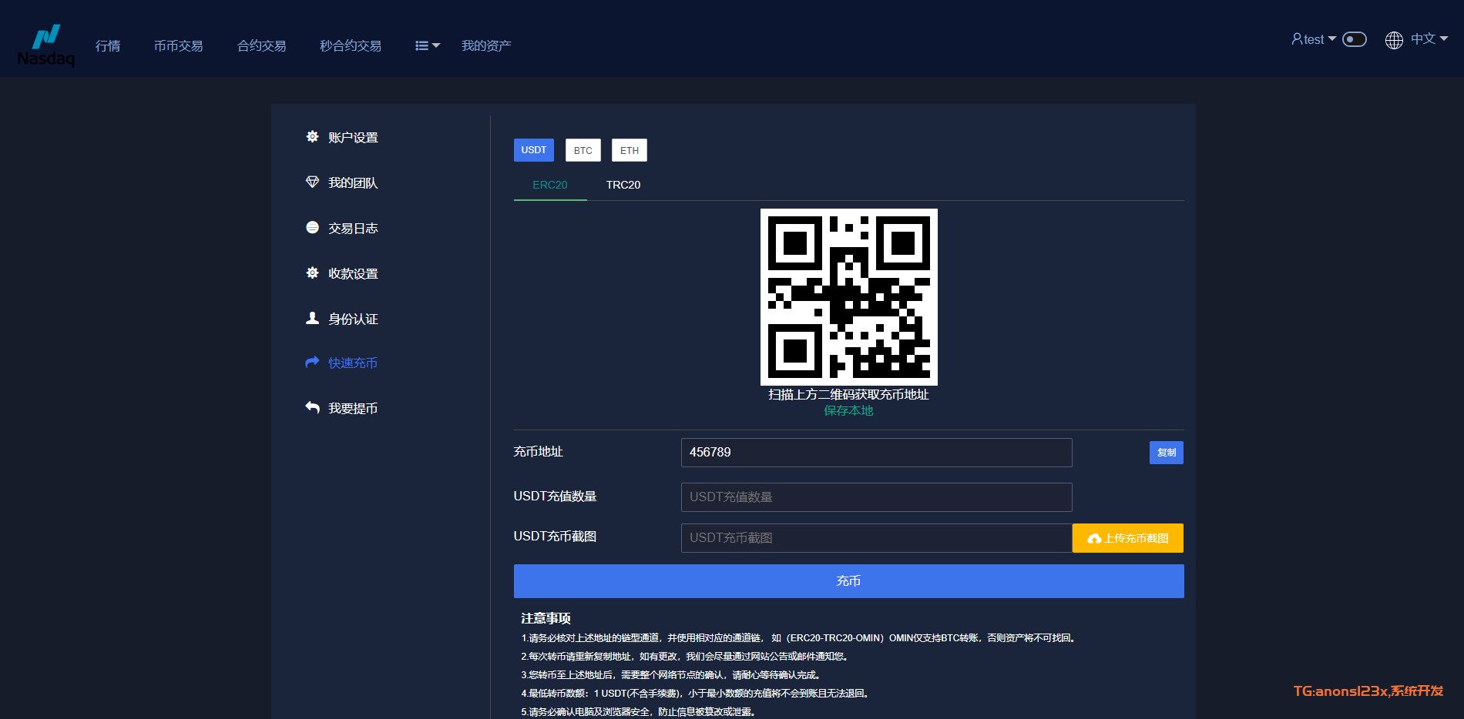This screenshot has height=719, width=1464.
Task: Open the test user dropdown
Action: coord(1314,39)
